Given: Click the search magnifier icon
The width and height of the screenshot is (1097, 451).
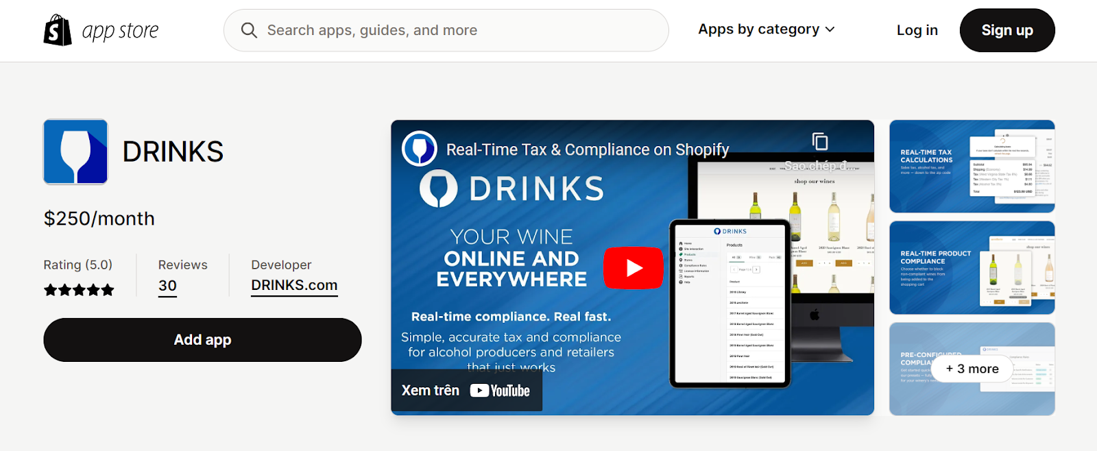Looking at the screenshot, I should click(x=249, y=30).
